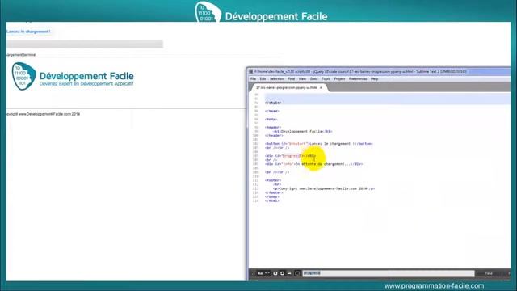Click the Find button in search bar
The height and width of the screenshot is (291, 517).
[x=489, y=273]
